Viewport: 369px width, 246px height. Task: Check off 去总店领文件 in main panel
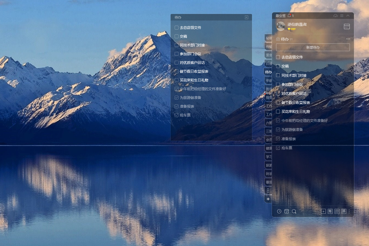click(278, 57)
